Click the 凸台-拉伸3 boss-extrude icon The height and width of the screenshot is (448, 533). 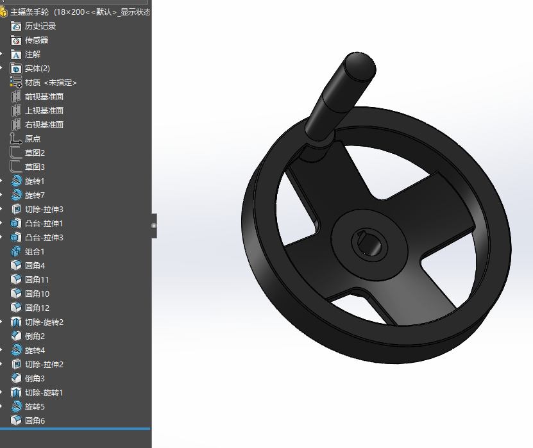pyautogui.click(x=15, y=238)
